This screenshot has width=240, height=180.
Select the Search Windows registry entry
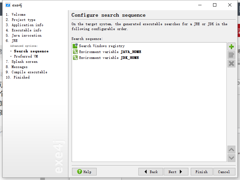149,46
